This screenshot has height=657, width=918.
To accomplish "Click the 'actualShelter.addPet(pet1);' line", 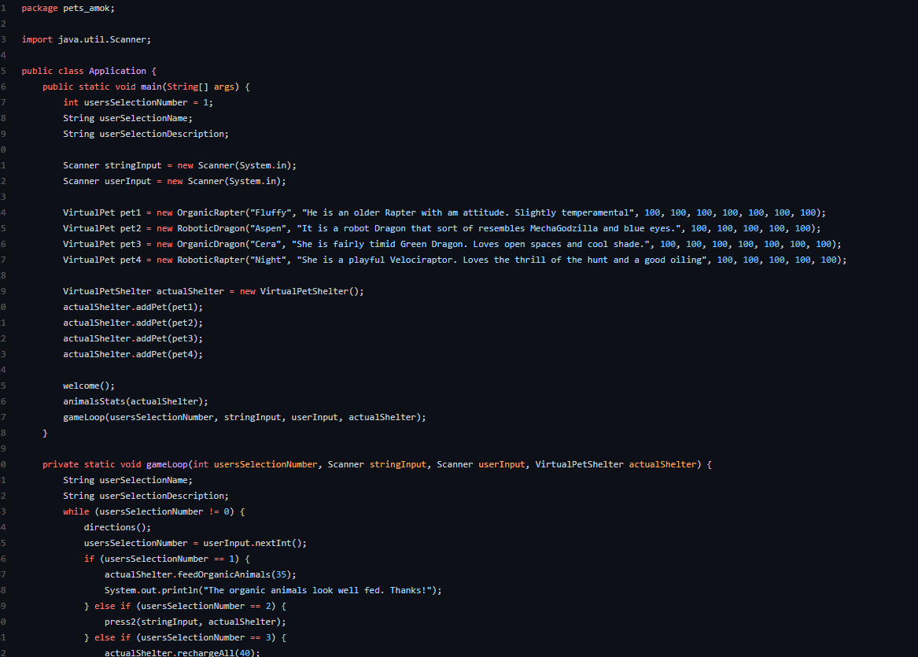I will (133, 307).
